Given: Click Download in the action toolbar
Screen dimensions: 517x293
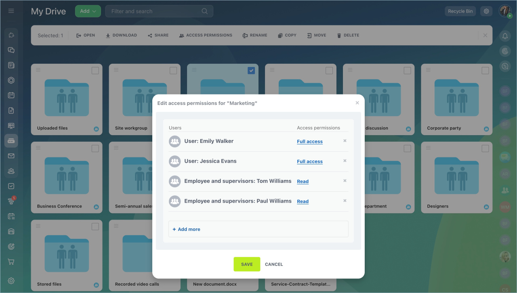Looking at the screenshot, I should (x=121, y=36).
